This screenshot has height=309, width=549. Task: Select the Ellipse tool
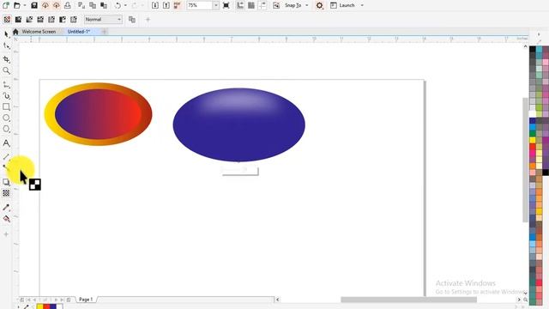[x=6, y=118]
